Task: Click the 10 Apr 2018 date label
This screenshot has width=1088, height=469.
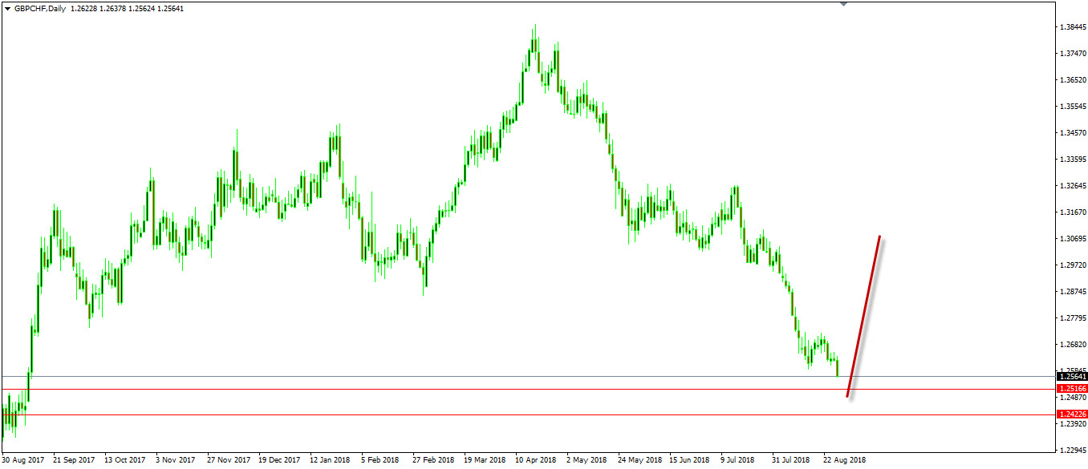Action: 536,460
